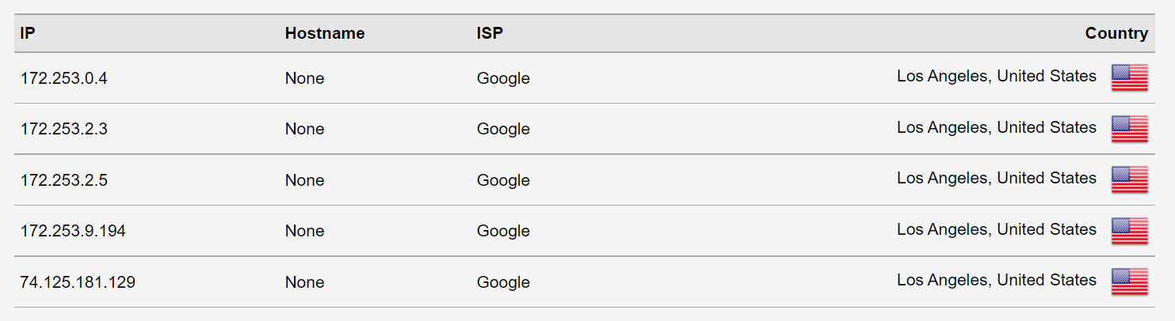This screenshot has width=1175, height=321.
Task: Click the None hostname in the 172.253.2.5 row
Action: click(304, 180)
